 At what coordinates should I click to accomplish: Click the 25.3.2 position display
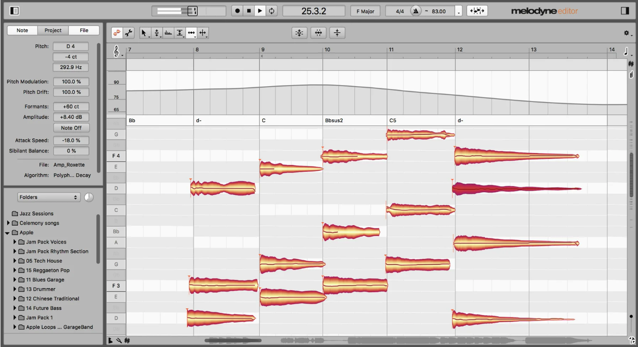pyautogui.click(x=314, y=11)
